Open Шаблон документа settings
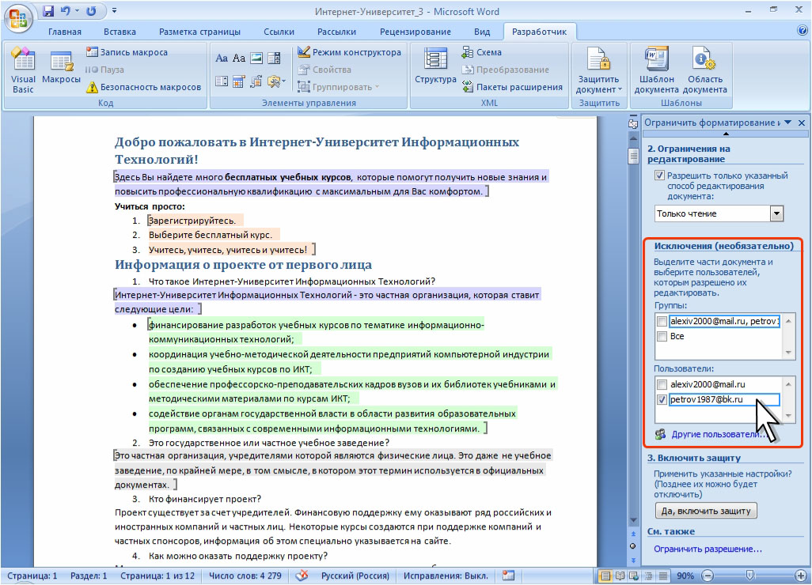The image size is (812, 585). [x=656, y=70]
